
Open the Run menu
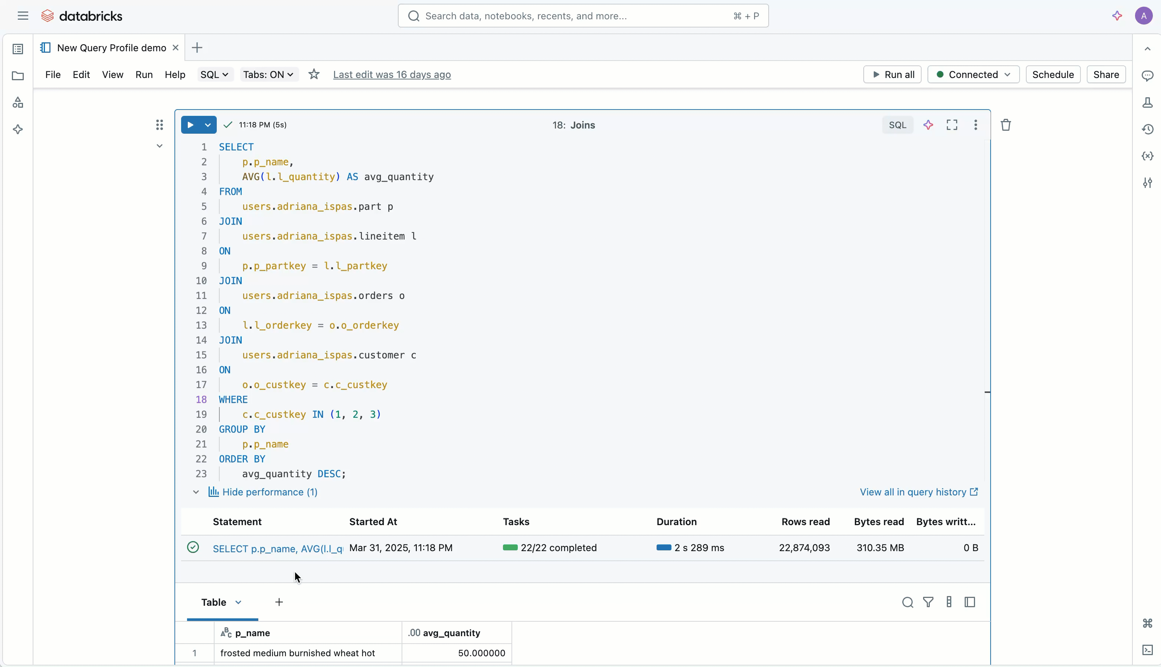144,74
